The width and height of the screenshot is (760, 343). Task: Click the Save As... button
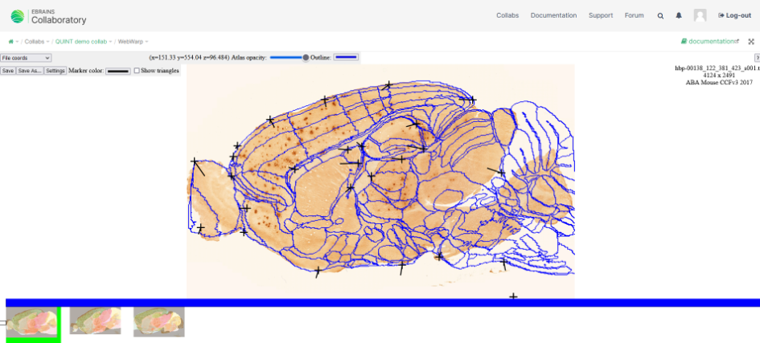coord(30,71)
